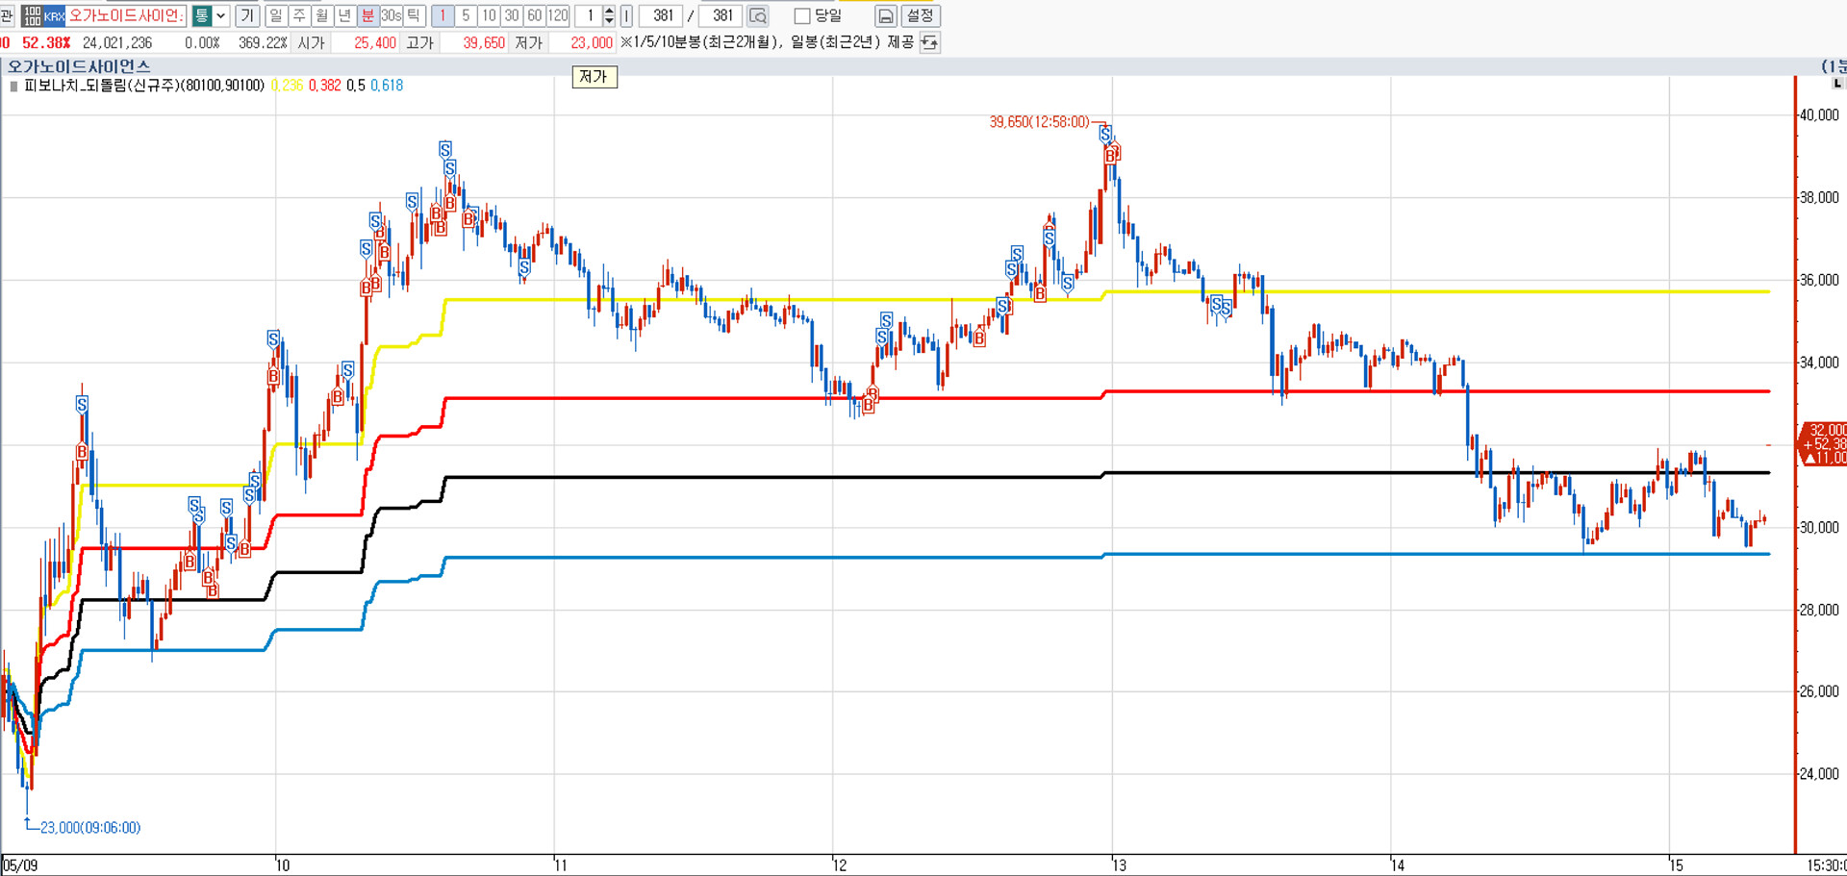Viewport: 1847px width, 876px height.
Task: Click the stock name field 오가노이드사이언
Action: click(126, 15)
